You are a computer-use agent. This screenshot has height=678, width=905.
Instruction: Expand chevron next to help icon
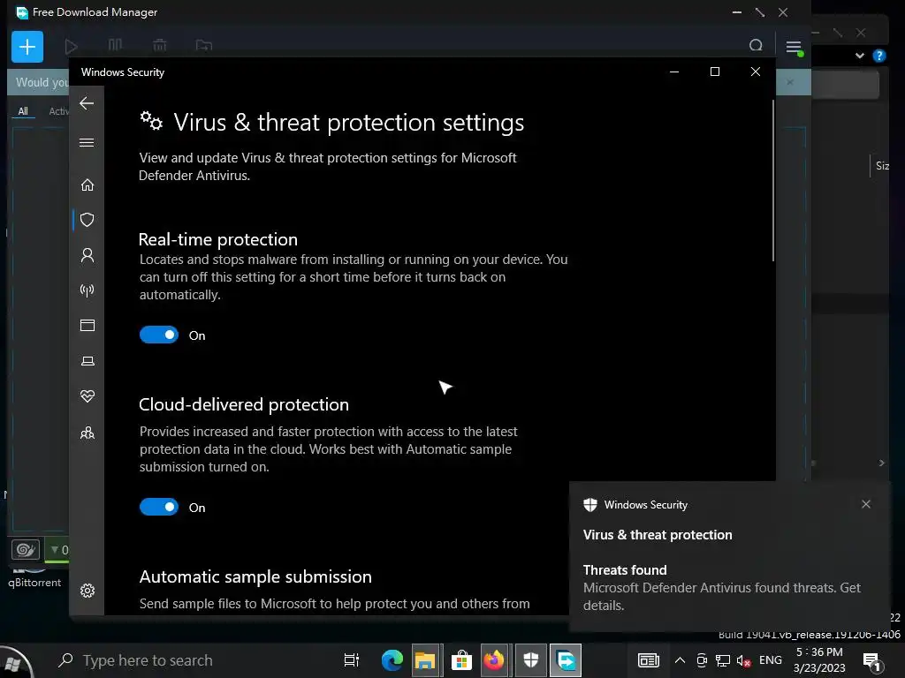pos(860,56)
